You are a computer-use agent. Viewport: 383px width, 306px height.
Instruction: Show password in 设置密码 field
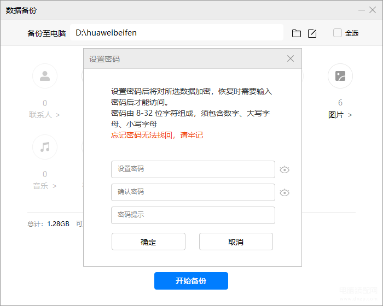(x=285, y=169)
